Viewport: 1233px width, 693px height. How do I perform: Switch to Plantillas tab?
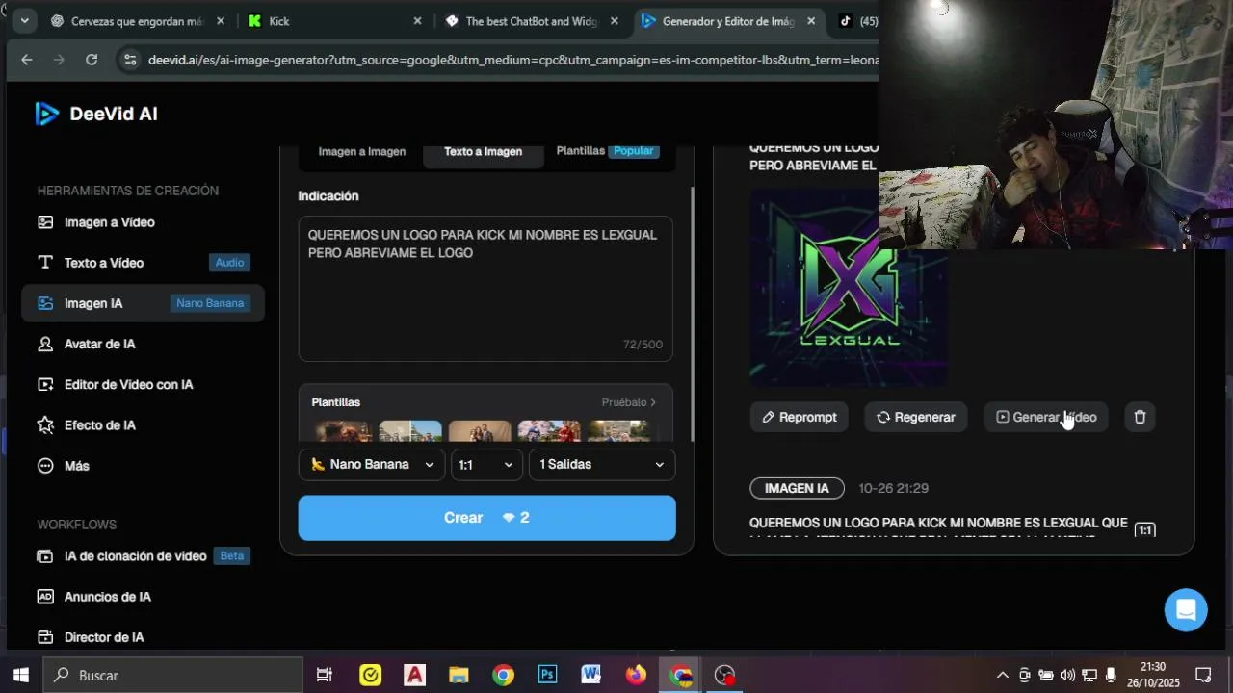coord(608,151)
